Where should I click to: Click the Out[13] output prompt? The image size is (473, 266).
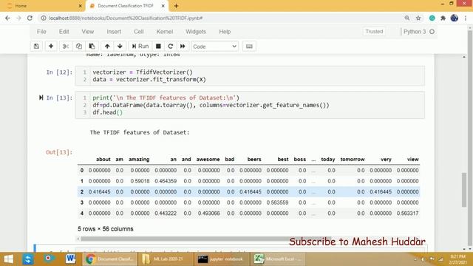coord(59,152)
